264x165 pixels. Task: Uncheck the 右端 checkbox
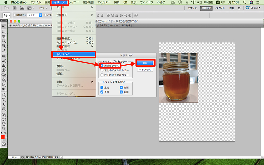click(x=121, y=92)
